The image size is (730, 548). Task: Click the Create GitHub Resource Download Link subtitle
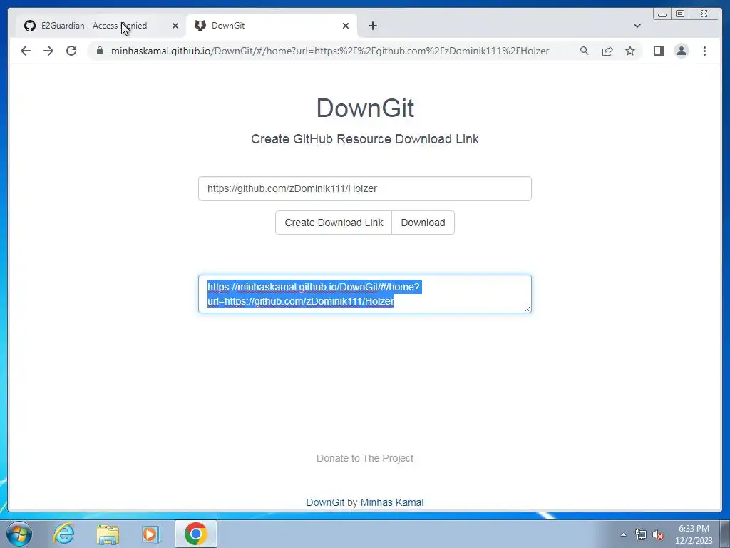tap(364, 139)
